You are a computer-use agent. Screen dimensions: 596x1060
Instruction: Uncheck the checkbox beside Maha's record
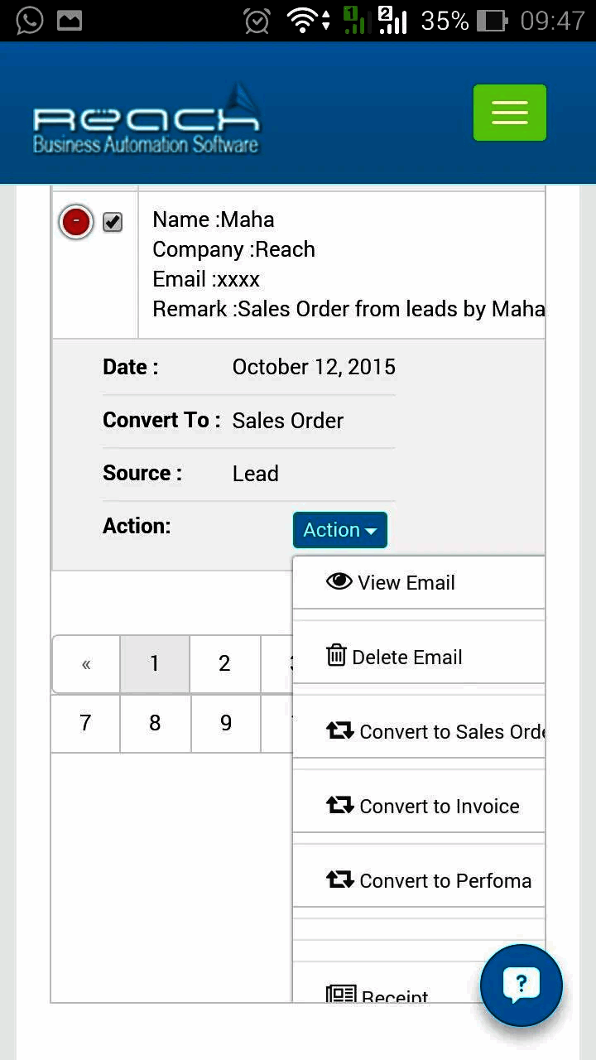click(x=113, y=222)
